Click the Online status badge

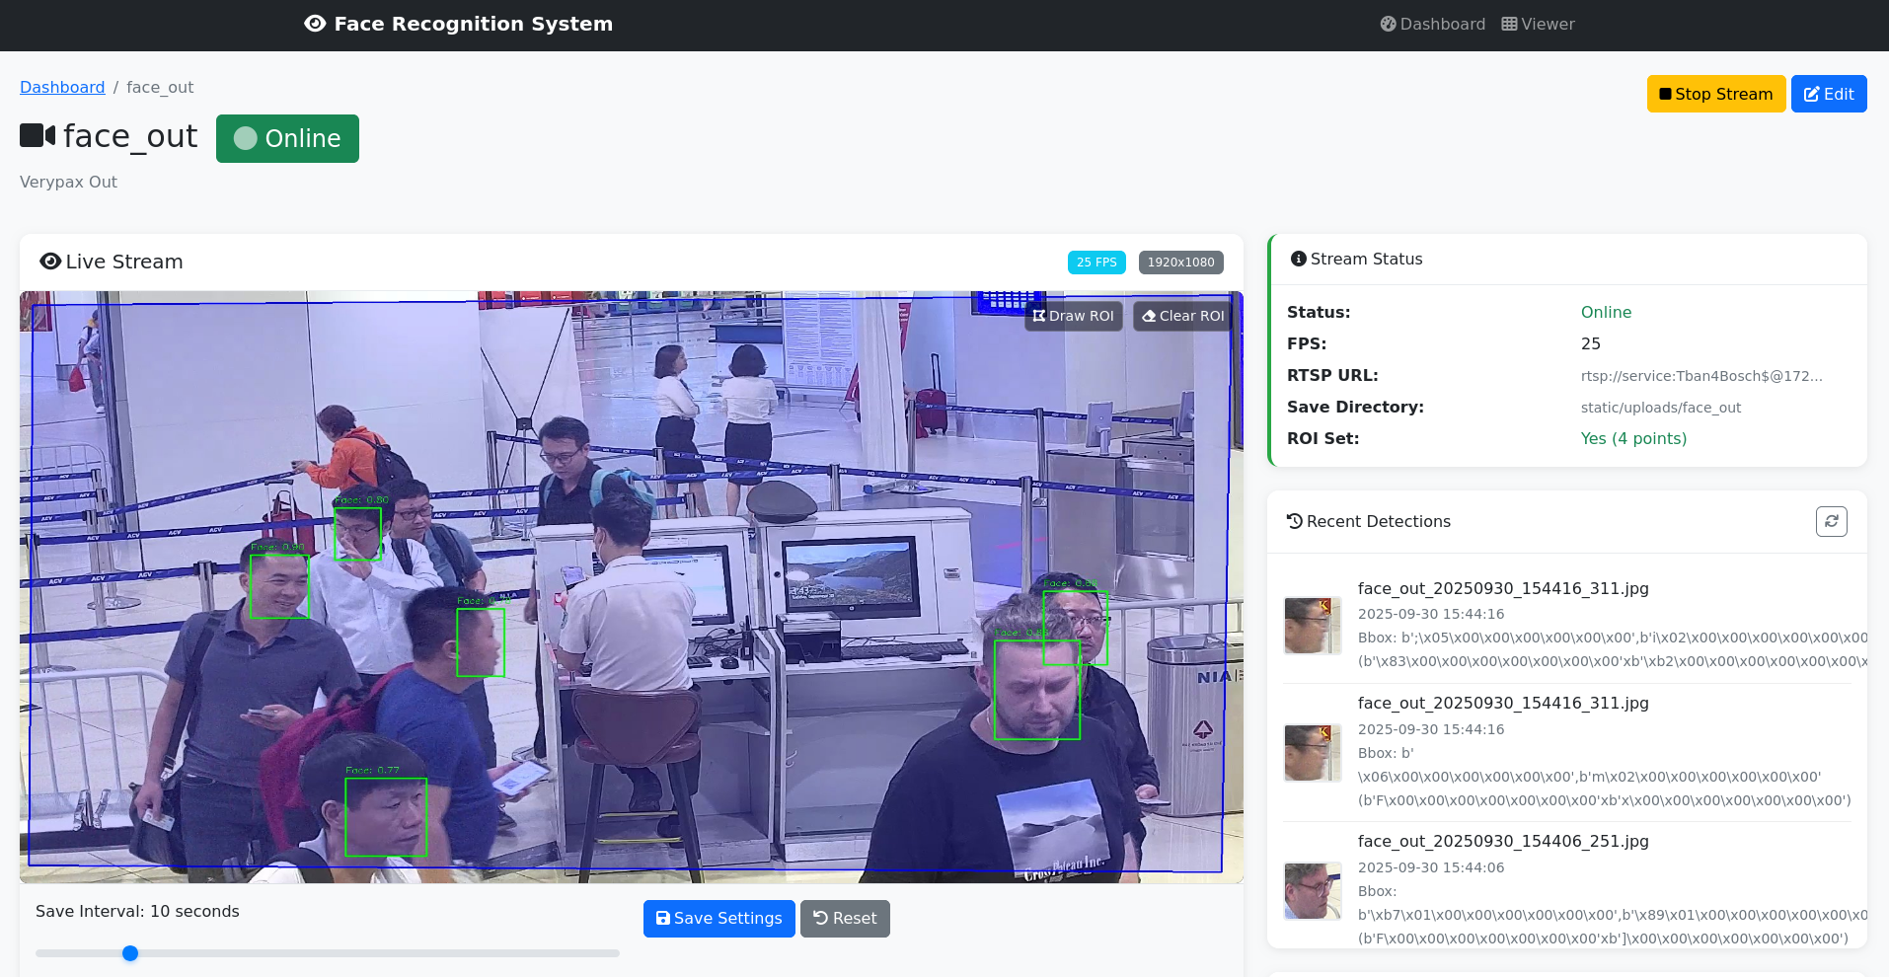[287, 138]
